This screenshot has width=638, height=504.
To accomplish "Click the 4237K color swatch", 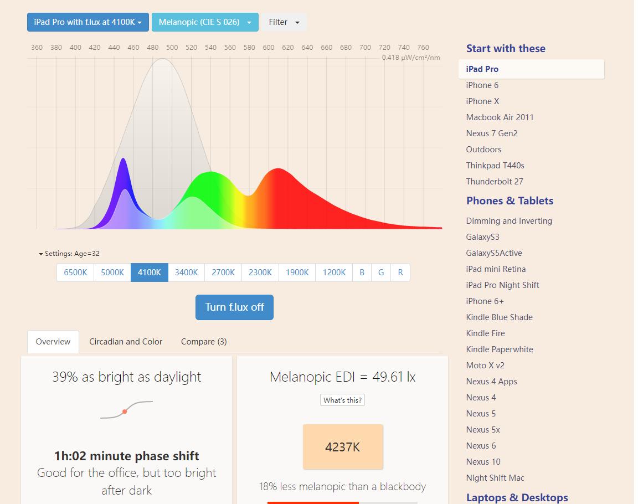I will [x=343, y=447].
